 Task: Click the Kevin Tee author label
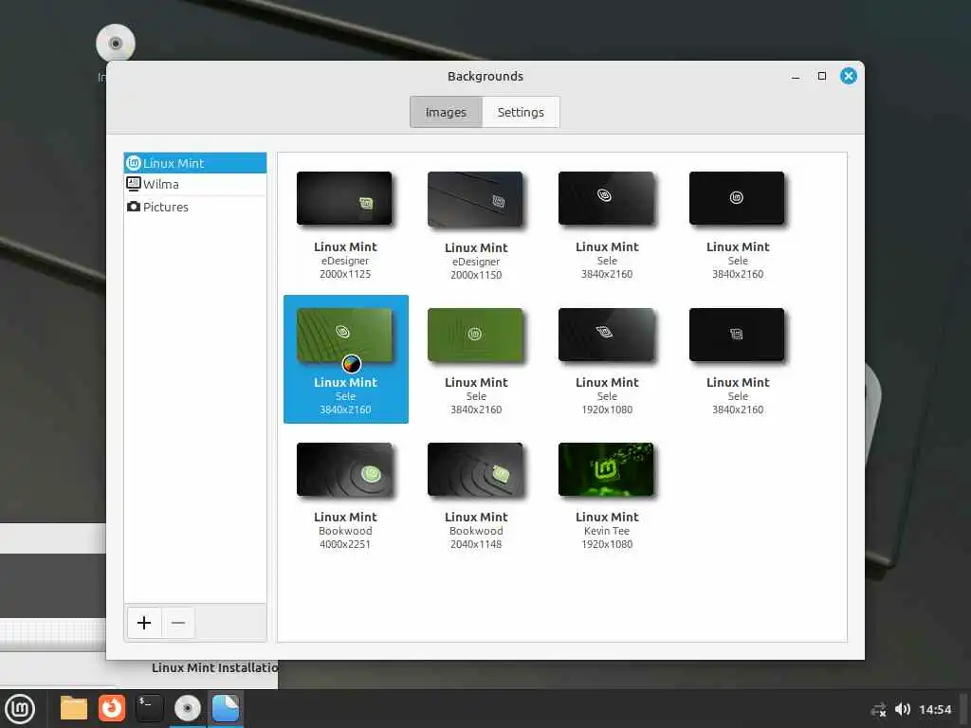pos(606,531)
